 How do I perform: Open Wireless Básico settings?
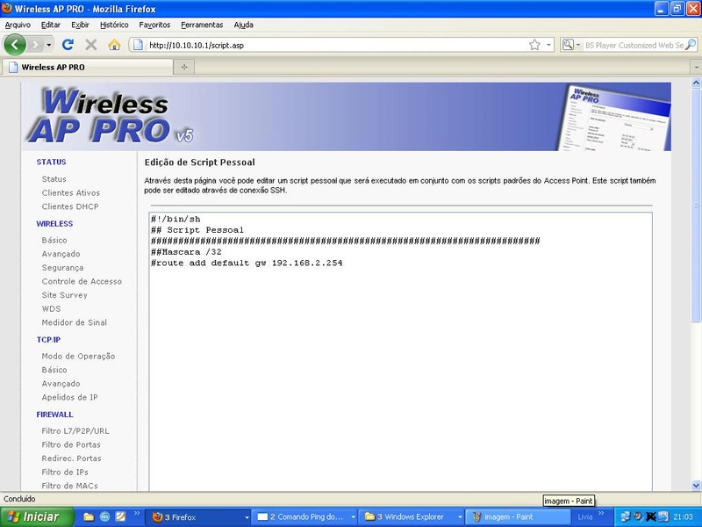point(54,240)
